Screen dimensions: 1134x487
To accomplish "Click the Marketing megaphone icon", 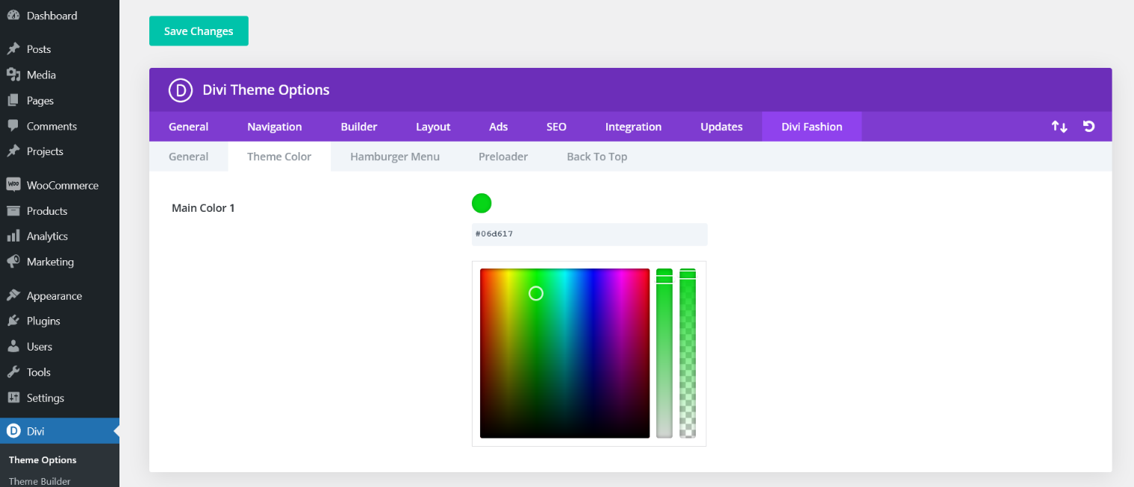I will 13,262.
